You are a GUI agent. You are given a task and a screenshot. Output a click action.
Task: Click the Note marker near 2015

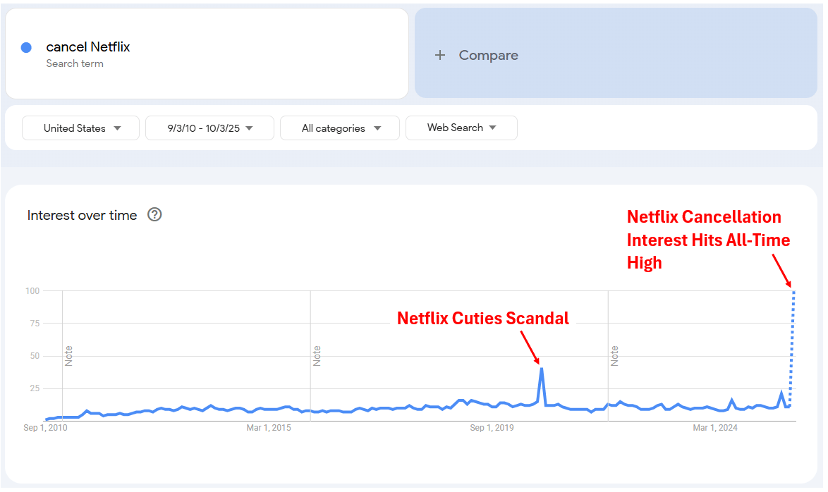[317, 355]
